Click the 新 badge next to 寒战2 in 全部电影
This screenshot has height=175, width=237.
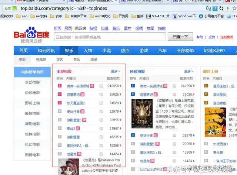[x=78, y=128]
